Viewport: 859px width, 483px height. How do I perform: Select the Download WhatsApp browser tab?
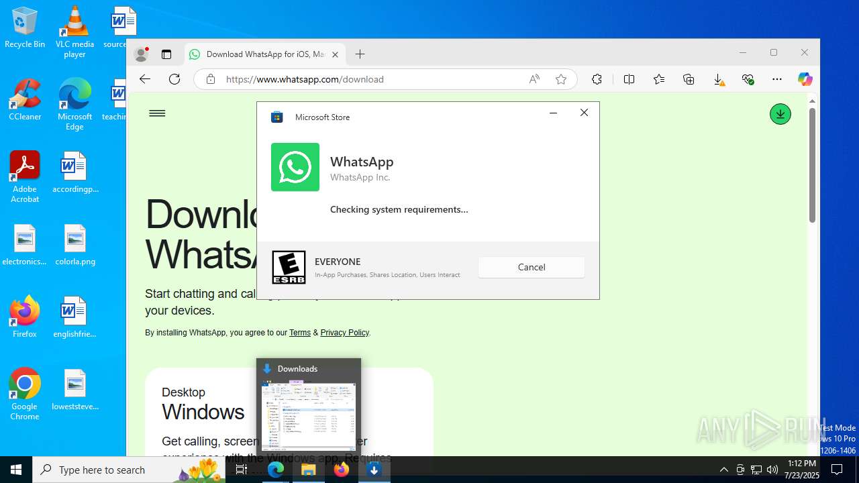click(x=265, y=54)
